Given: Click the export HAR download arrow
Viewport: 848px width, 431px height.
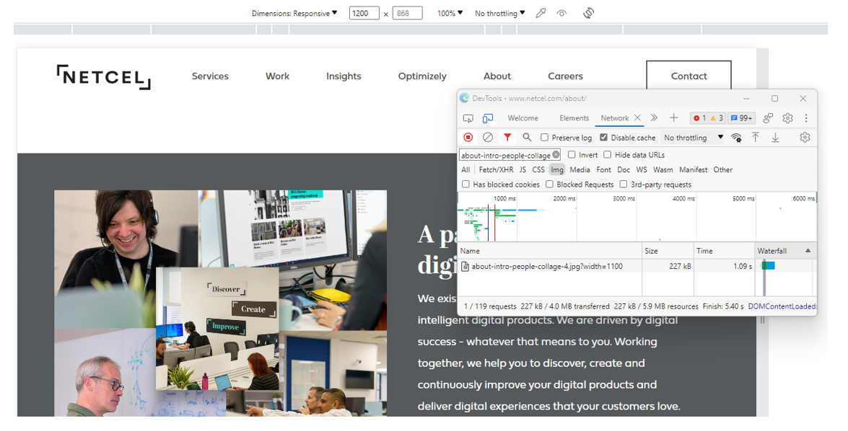Looking at the screenshot, I should [775, 138].
